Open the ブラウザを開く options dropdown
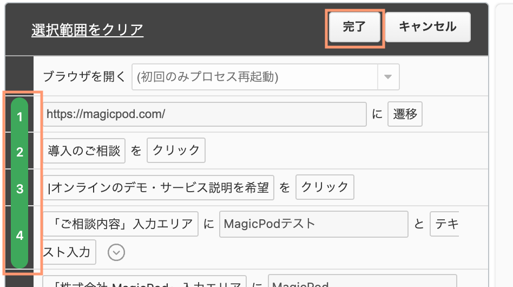 254,77
